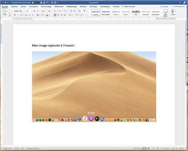Click the text highlight marker icon

point(43,15)
